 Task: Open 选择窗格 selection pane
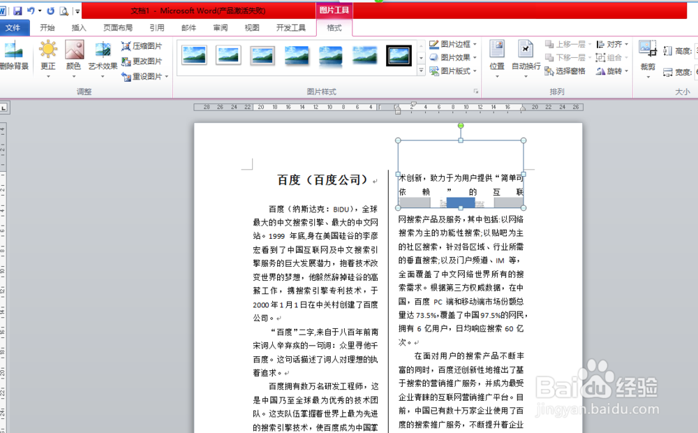(565, 71)
